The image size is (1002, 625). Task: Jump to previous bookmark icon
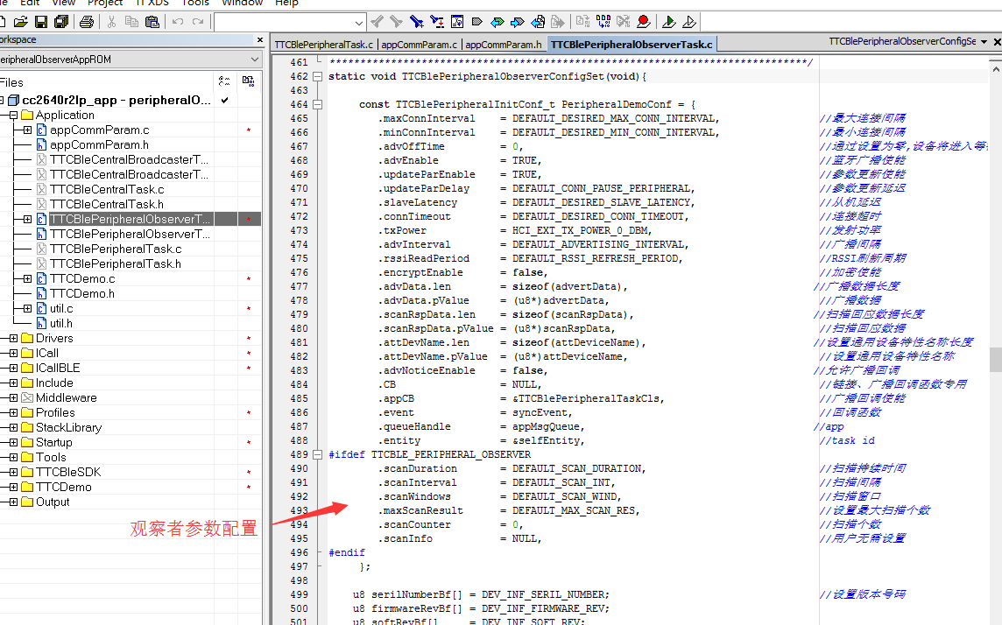point(497,23)
